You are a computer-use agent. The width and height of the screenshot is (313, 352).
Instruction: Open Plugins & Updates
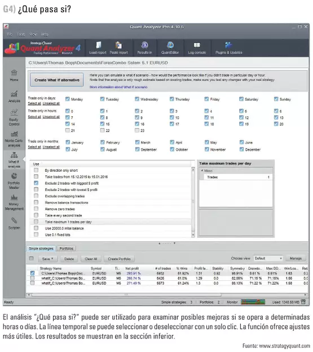(x=229, y=48)
